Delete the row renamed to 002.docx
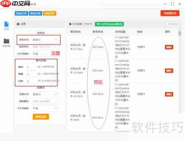 pos(169,70)
